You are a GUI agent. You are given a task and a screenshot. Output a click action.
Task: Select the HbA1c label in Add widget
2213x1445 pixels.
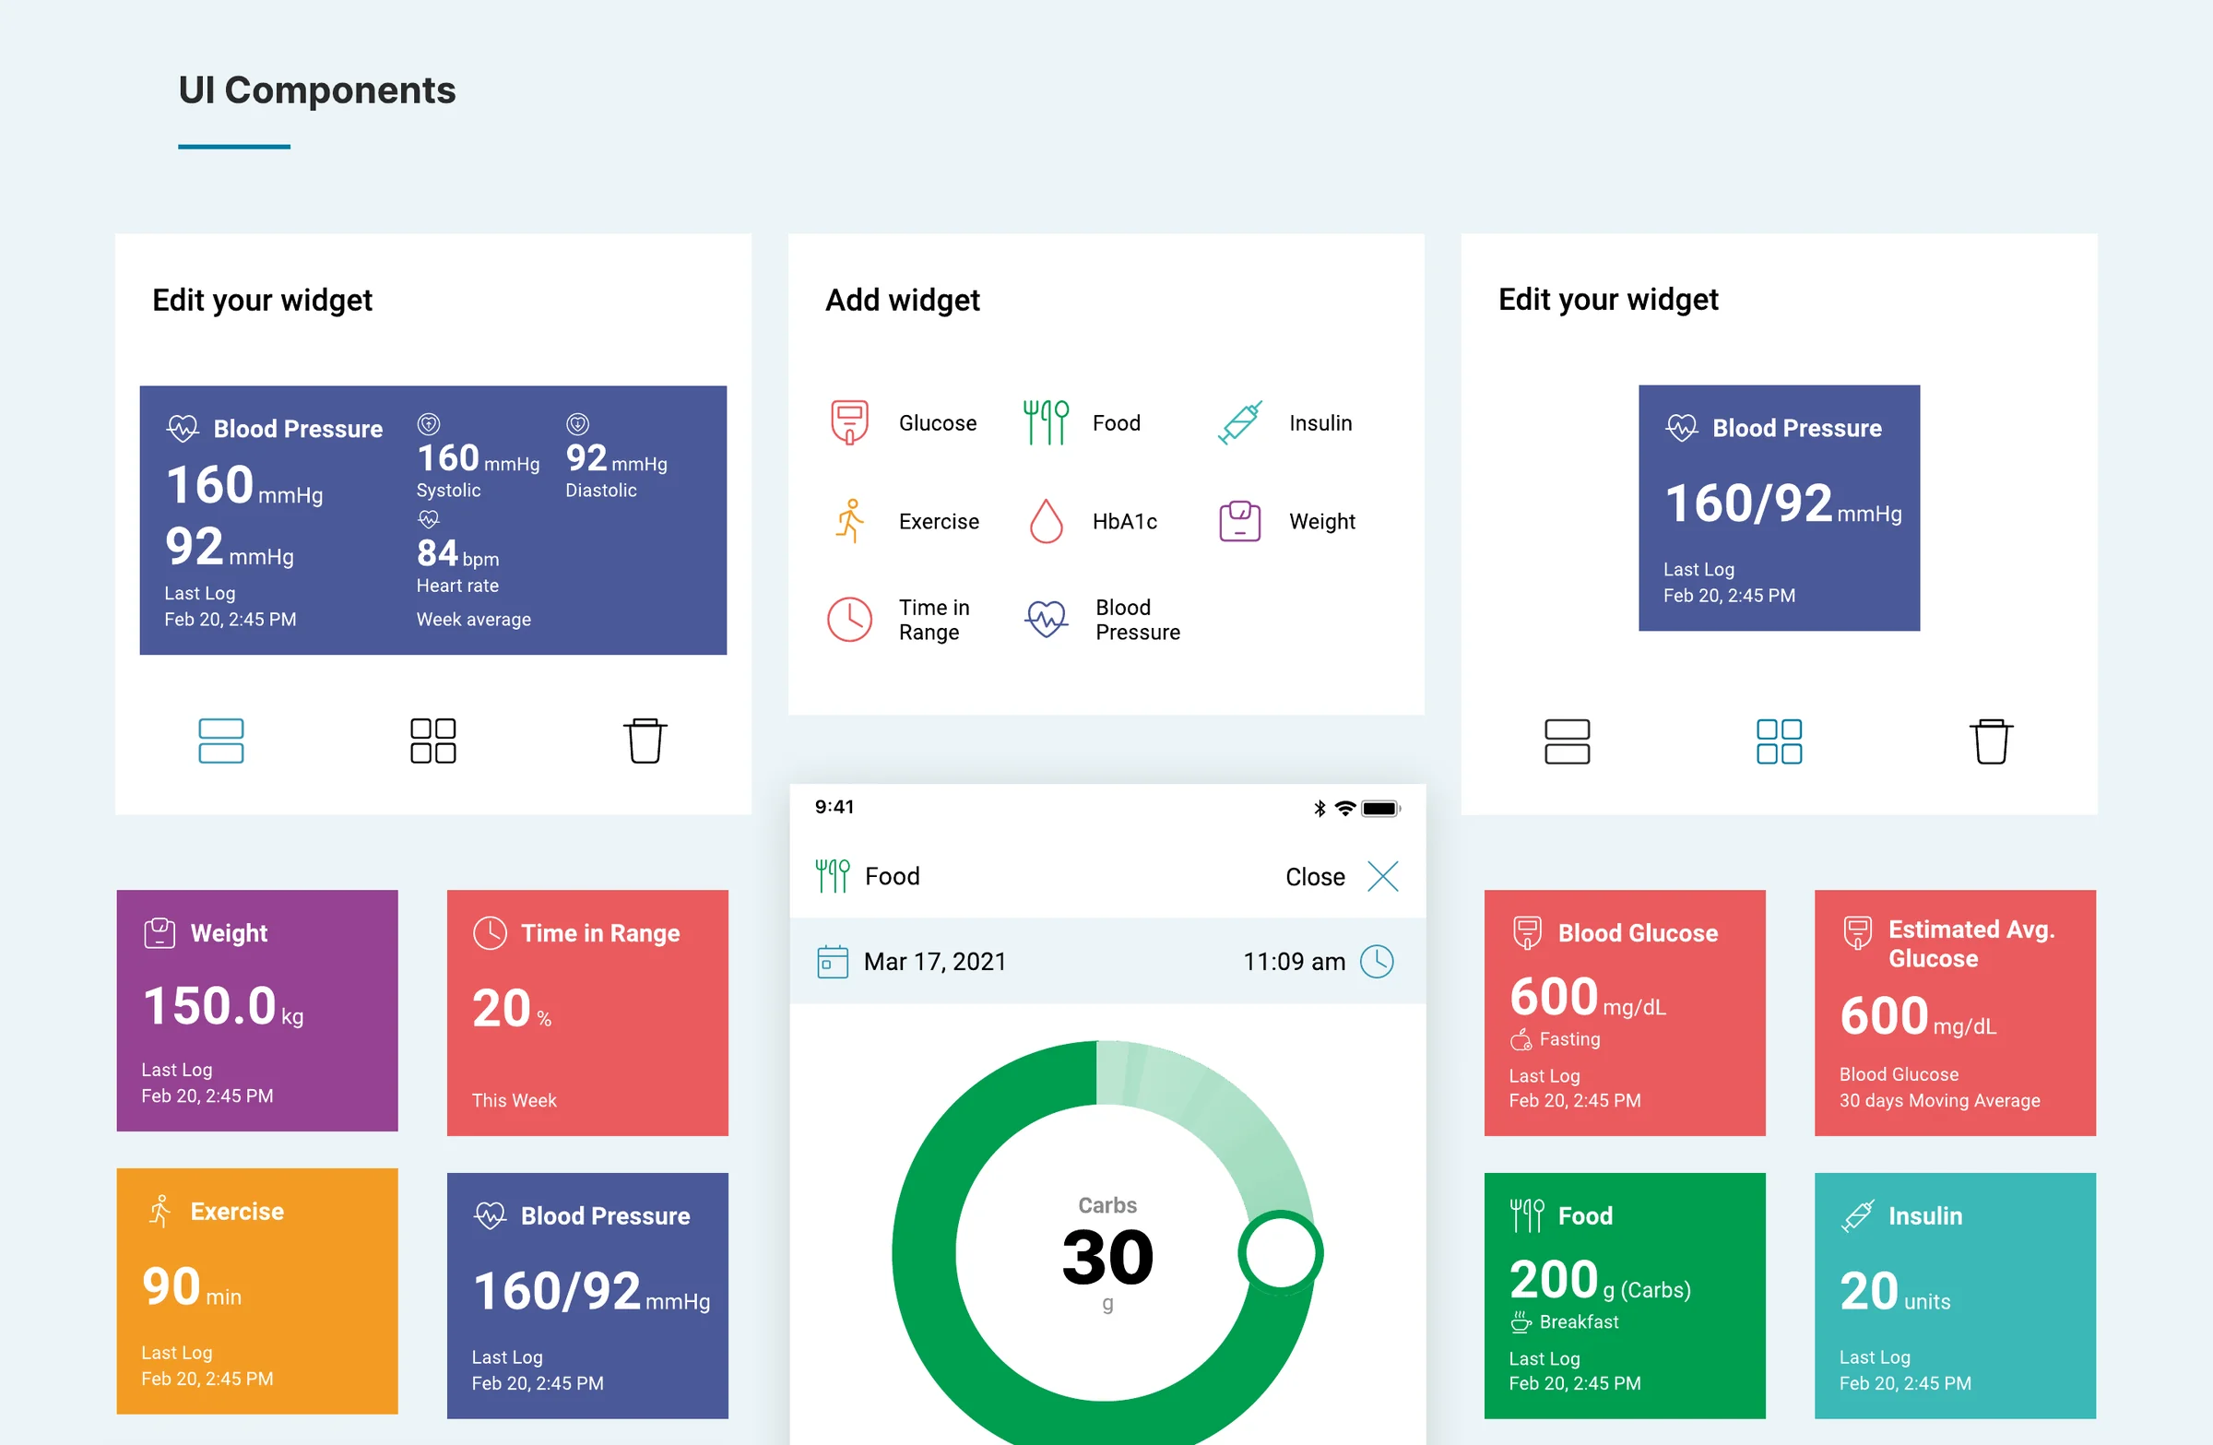click(x=1124, y=522)
